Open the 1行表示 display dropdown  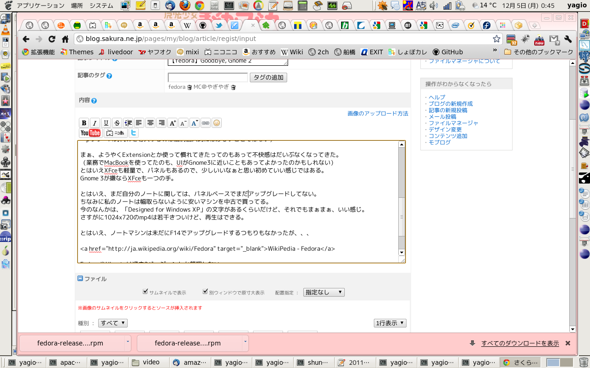tap(390, 323)
